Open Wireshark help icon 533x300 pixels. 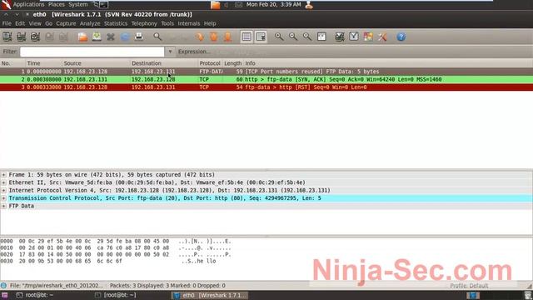pyautogui.click(x=401, y=37)
